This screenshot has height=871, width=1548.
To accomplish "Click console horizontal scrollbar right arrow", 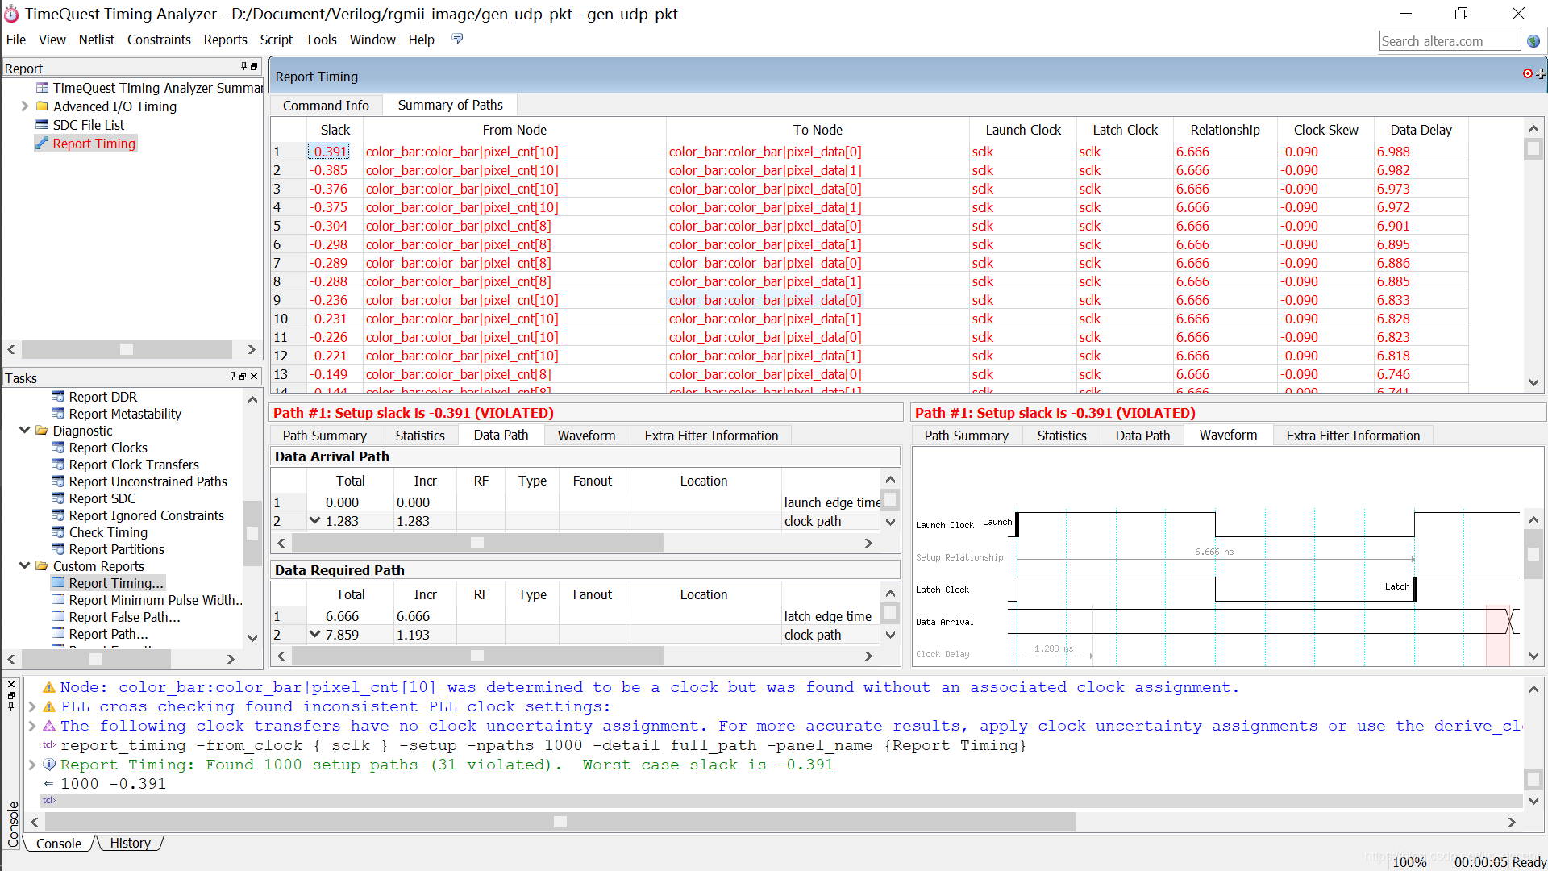I will [1512, 822].
